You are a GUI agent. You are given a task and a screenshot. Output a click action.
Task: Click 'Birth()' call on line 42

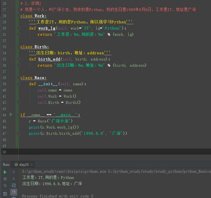coord(73,102)
